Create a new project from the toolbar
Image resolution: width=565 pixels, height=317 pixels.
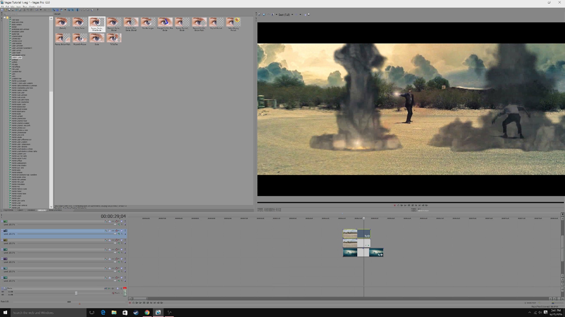coord(2,10)
